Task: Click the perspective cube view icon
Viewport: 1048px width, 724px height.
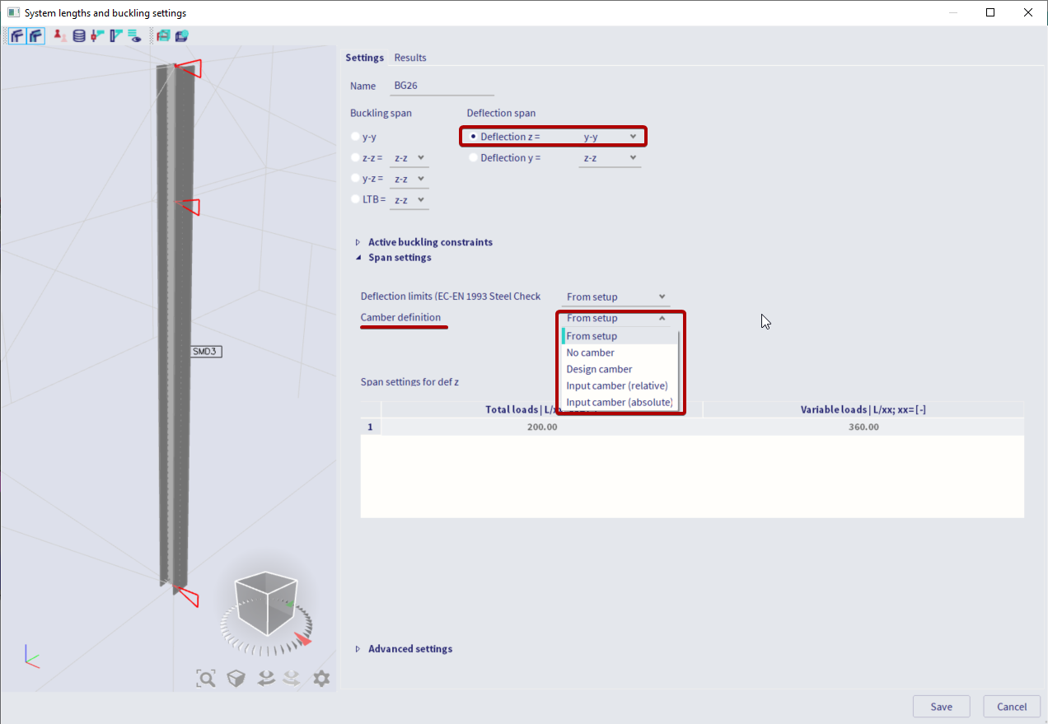Action: point(236,678)
